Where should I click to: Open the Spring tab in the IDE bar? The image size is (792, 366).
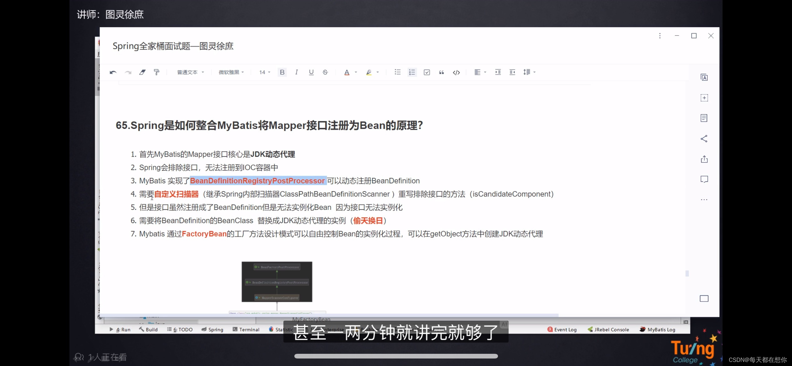tap(212, 329)
